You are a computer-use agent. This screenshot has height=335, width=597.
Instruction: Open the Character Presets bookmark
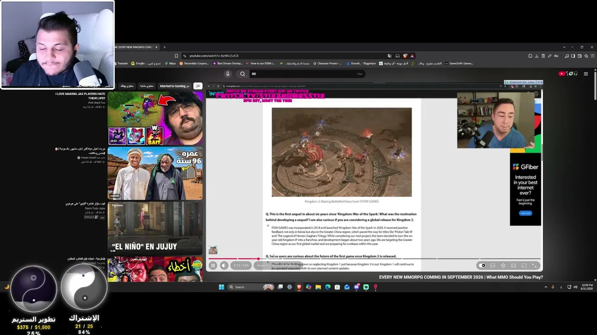tap(327, 63)
